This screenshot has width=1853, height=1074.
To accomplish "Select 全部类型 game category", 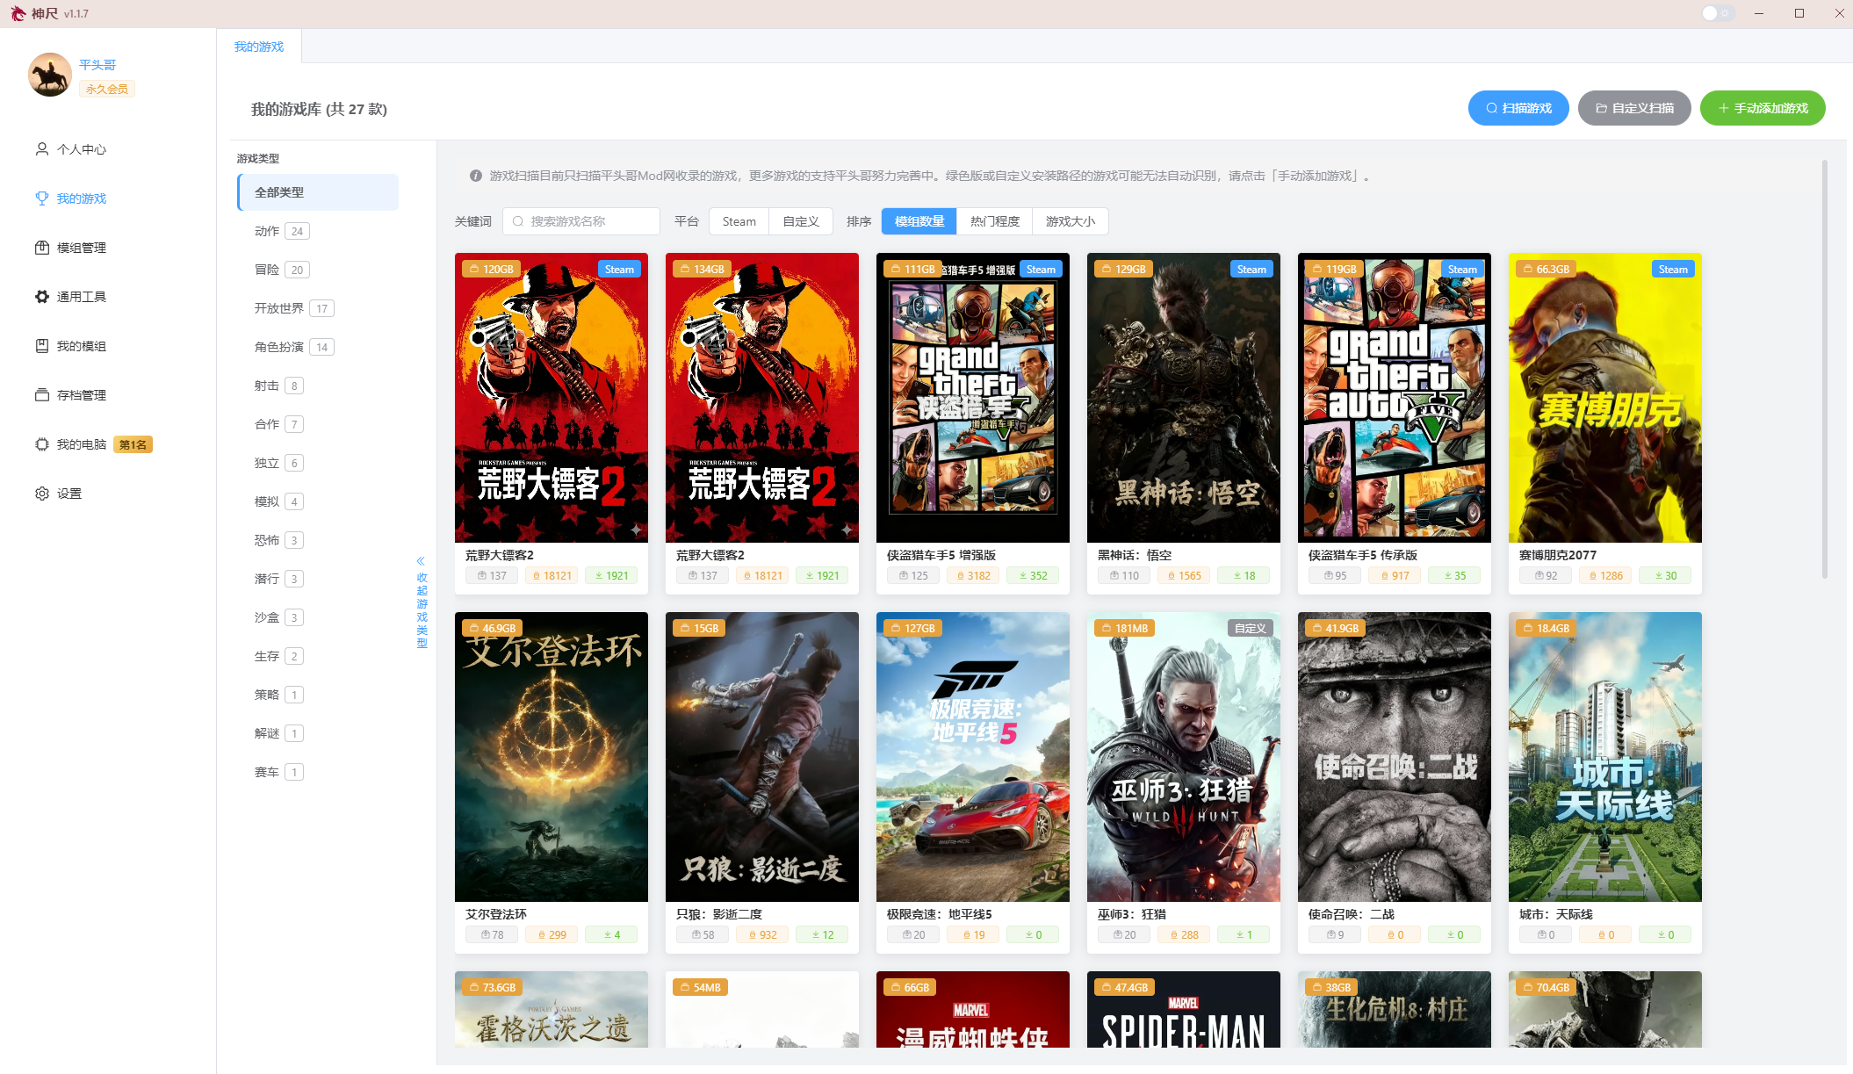I will 318,192.
